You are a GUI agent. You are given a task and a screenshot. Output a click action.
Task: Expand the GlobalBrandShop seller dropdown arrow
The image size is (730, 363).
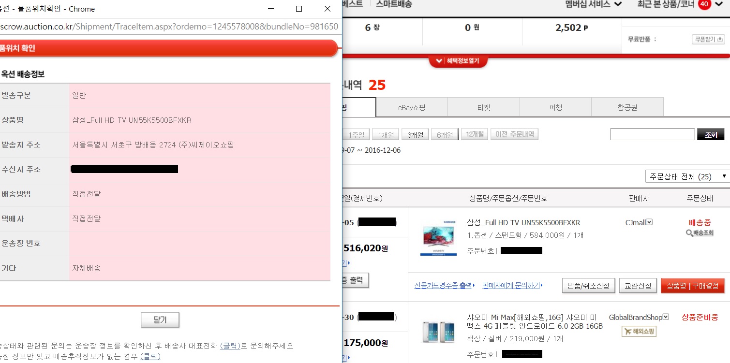(x=666, y=317)
